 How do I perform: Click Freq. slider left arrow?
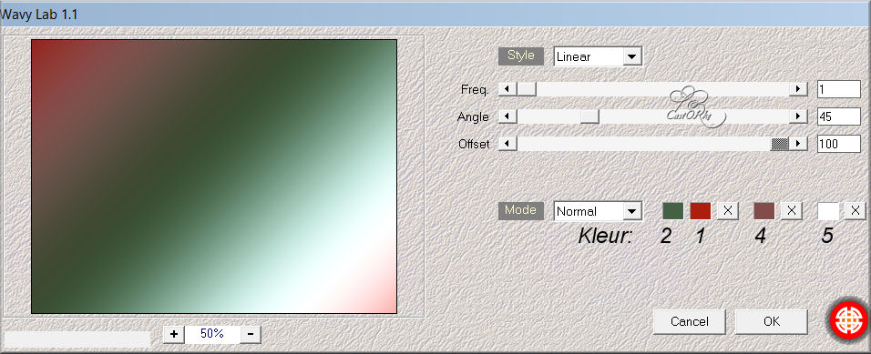(507, 89)
